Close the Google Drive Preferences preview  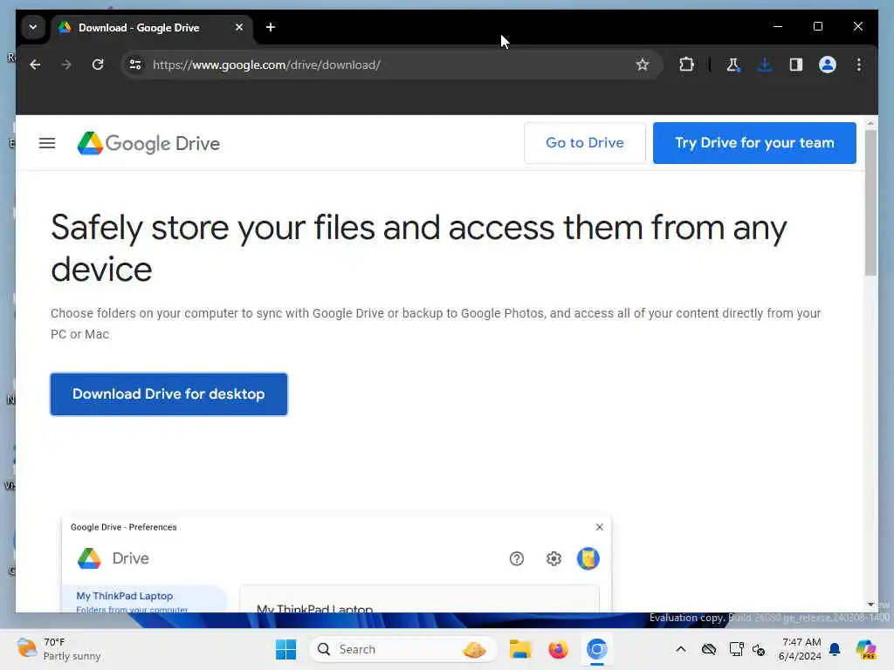[x=599, y=527]
